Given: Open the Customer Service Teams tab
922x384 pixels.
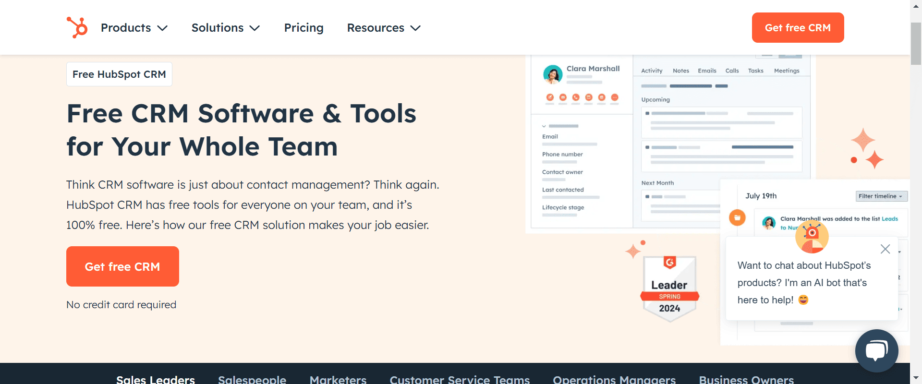Looking at the screenshot, I should (460, 379).
